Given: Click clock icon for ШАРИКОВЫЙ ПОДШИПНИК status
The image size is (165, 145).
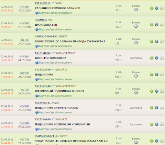Looking at the screenshot, I should tap(136, 93).
